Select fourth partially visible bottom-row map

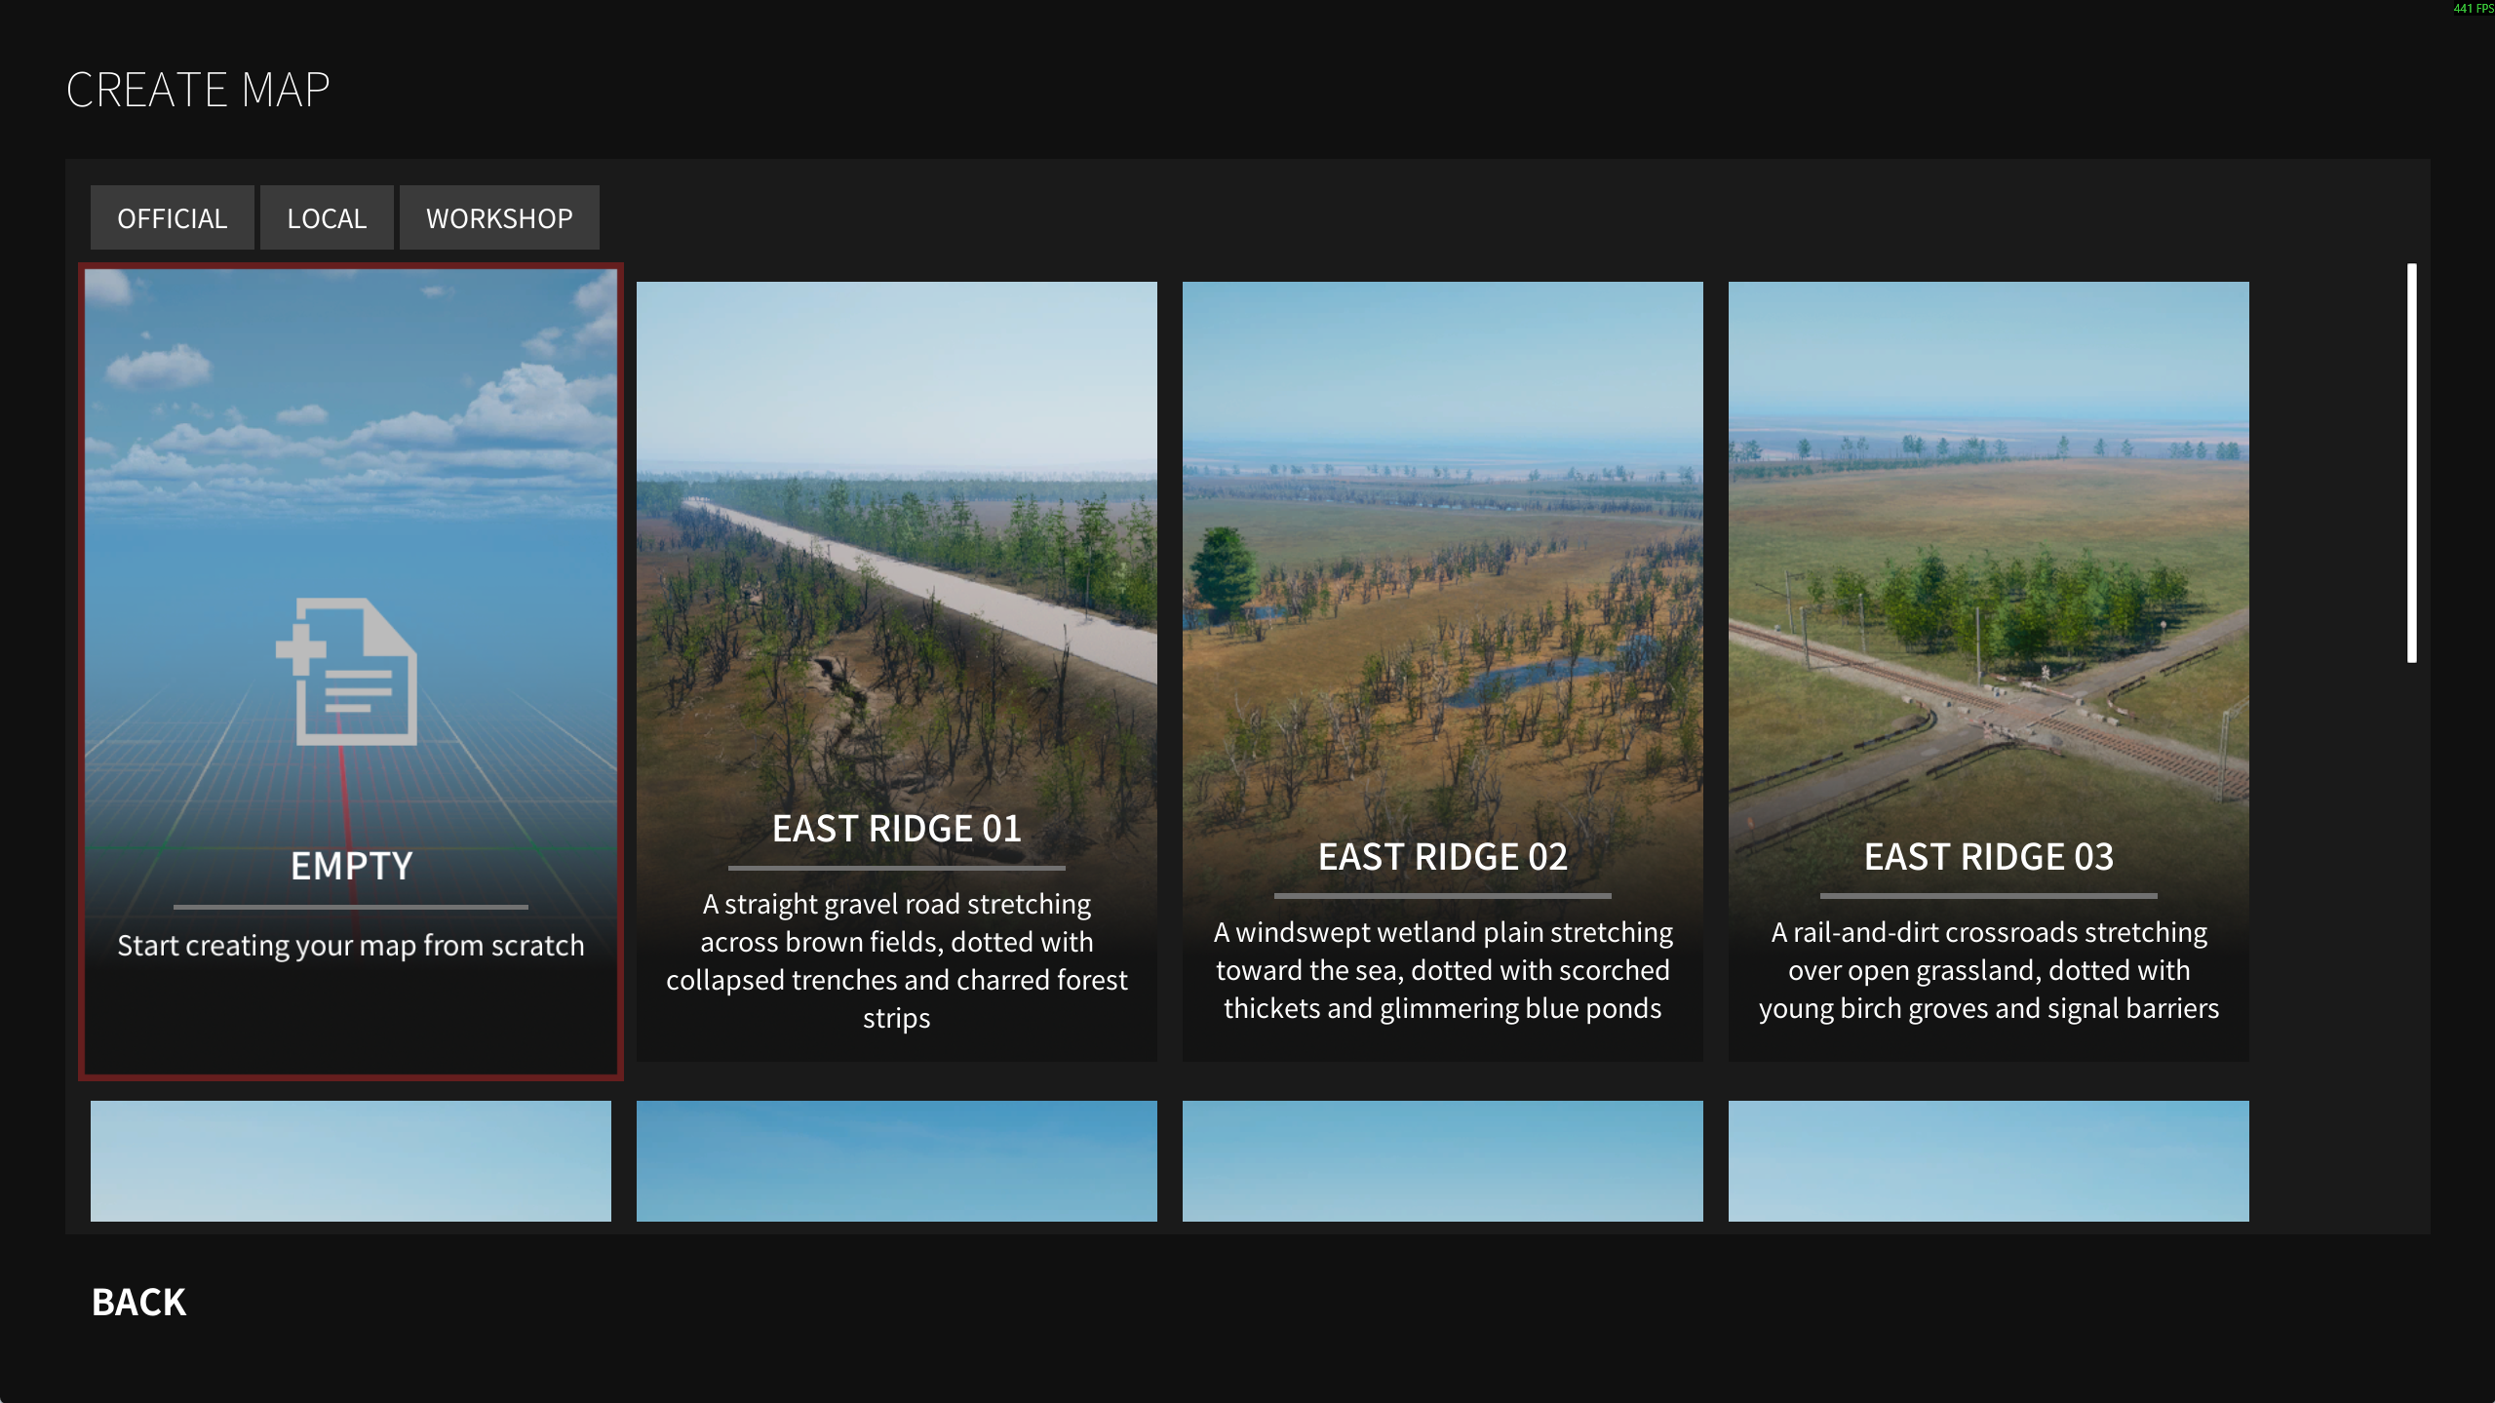[x=1988, y=1160]
